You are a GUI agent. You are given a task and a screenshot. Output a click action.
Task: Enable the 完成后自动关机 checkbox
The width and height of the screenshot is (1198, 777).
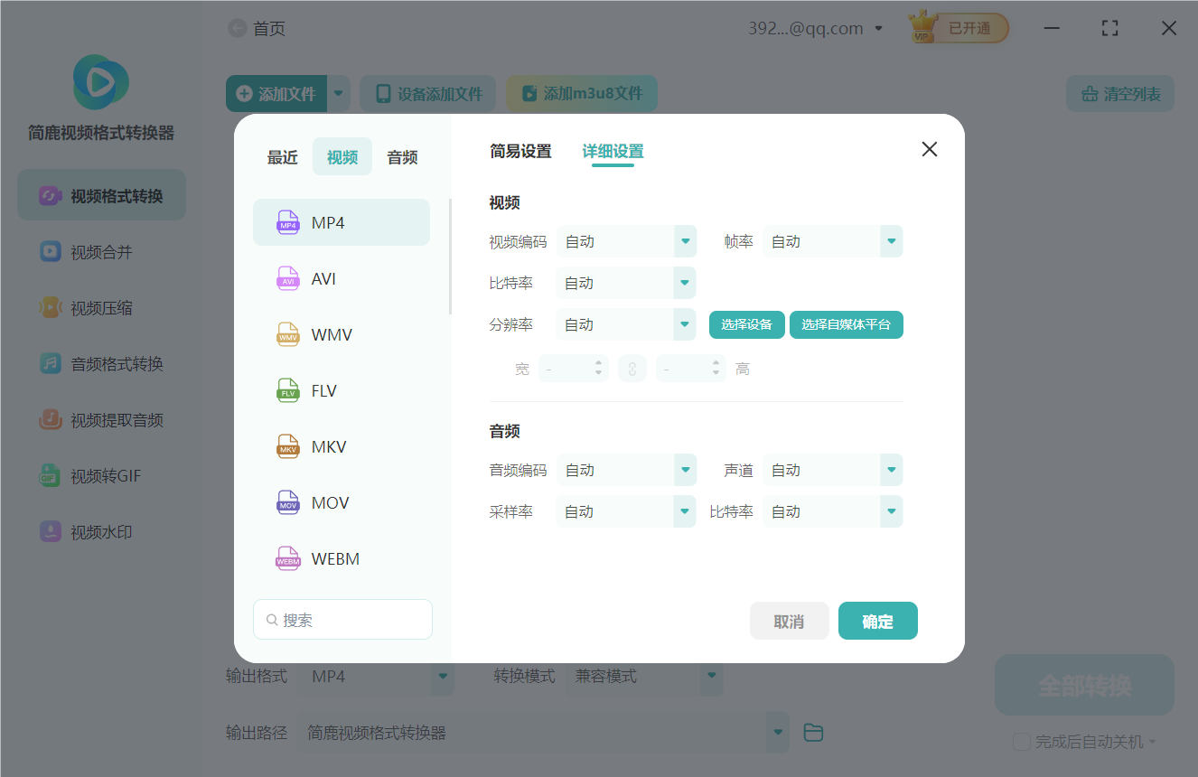(x=1022, y=742)
